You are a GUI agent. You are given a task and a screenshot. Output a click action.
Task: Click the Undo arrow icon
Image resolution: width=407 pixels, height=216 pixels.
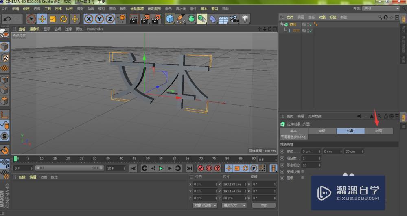tap(7, 19)
